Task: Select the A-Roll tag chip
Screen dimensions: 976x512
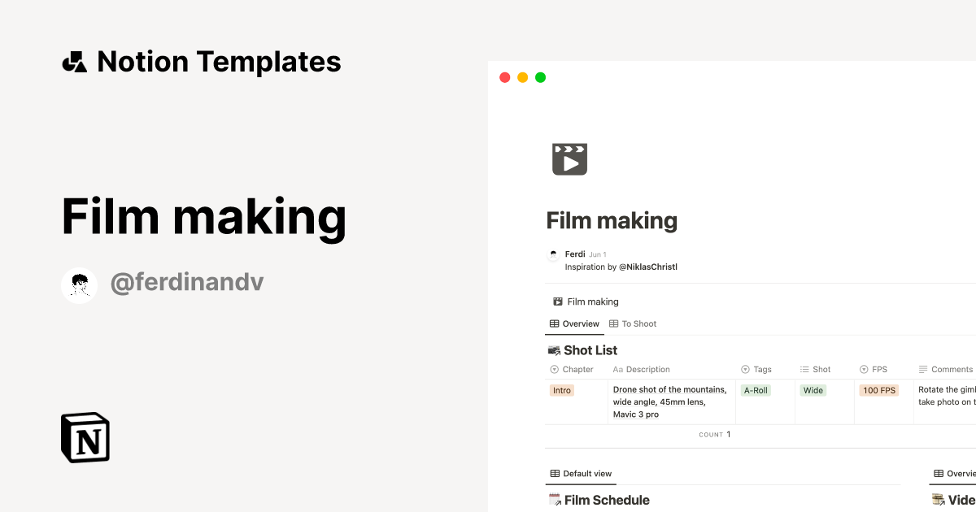Action: point(756,390)
